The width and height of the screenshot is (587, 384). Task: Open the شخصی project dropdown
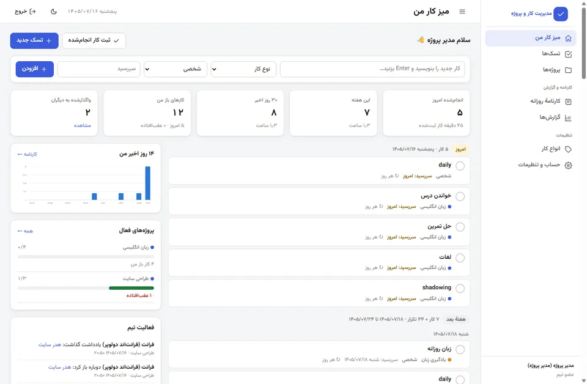tap(175, 69)
